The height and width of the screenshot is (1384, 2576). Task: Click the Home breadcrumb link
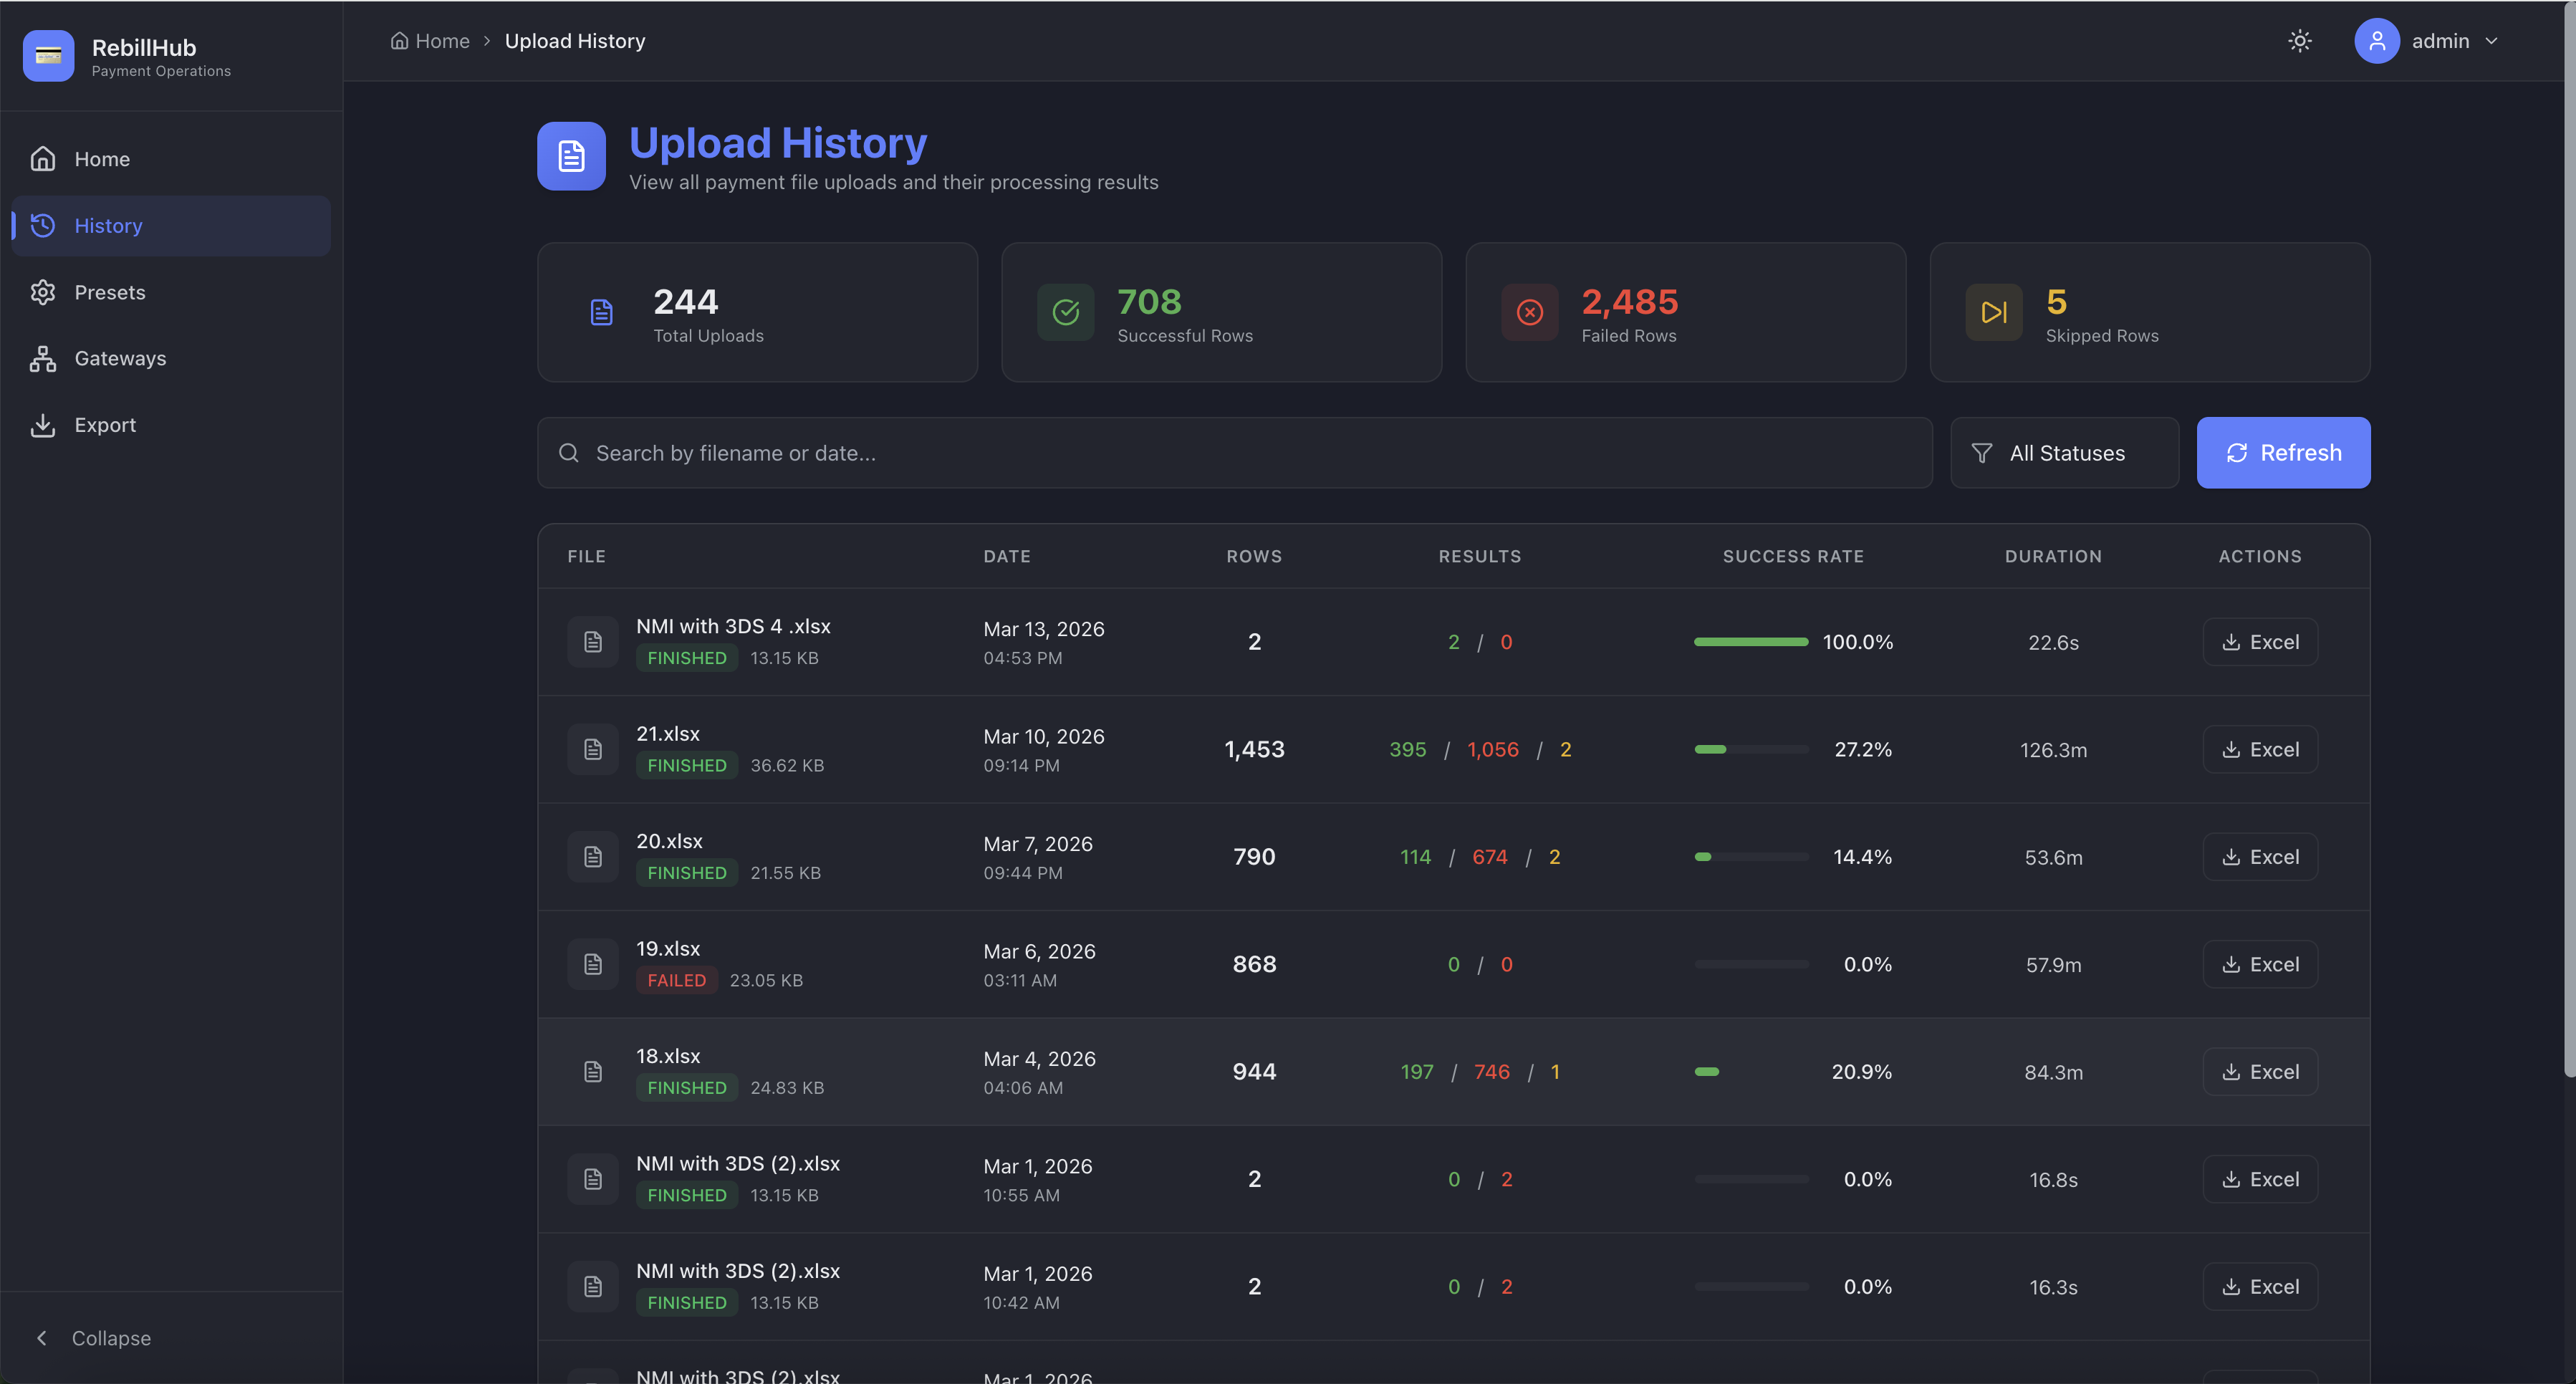coord(430,41)
